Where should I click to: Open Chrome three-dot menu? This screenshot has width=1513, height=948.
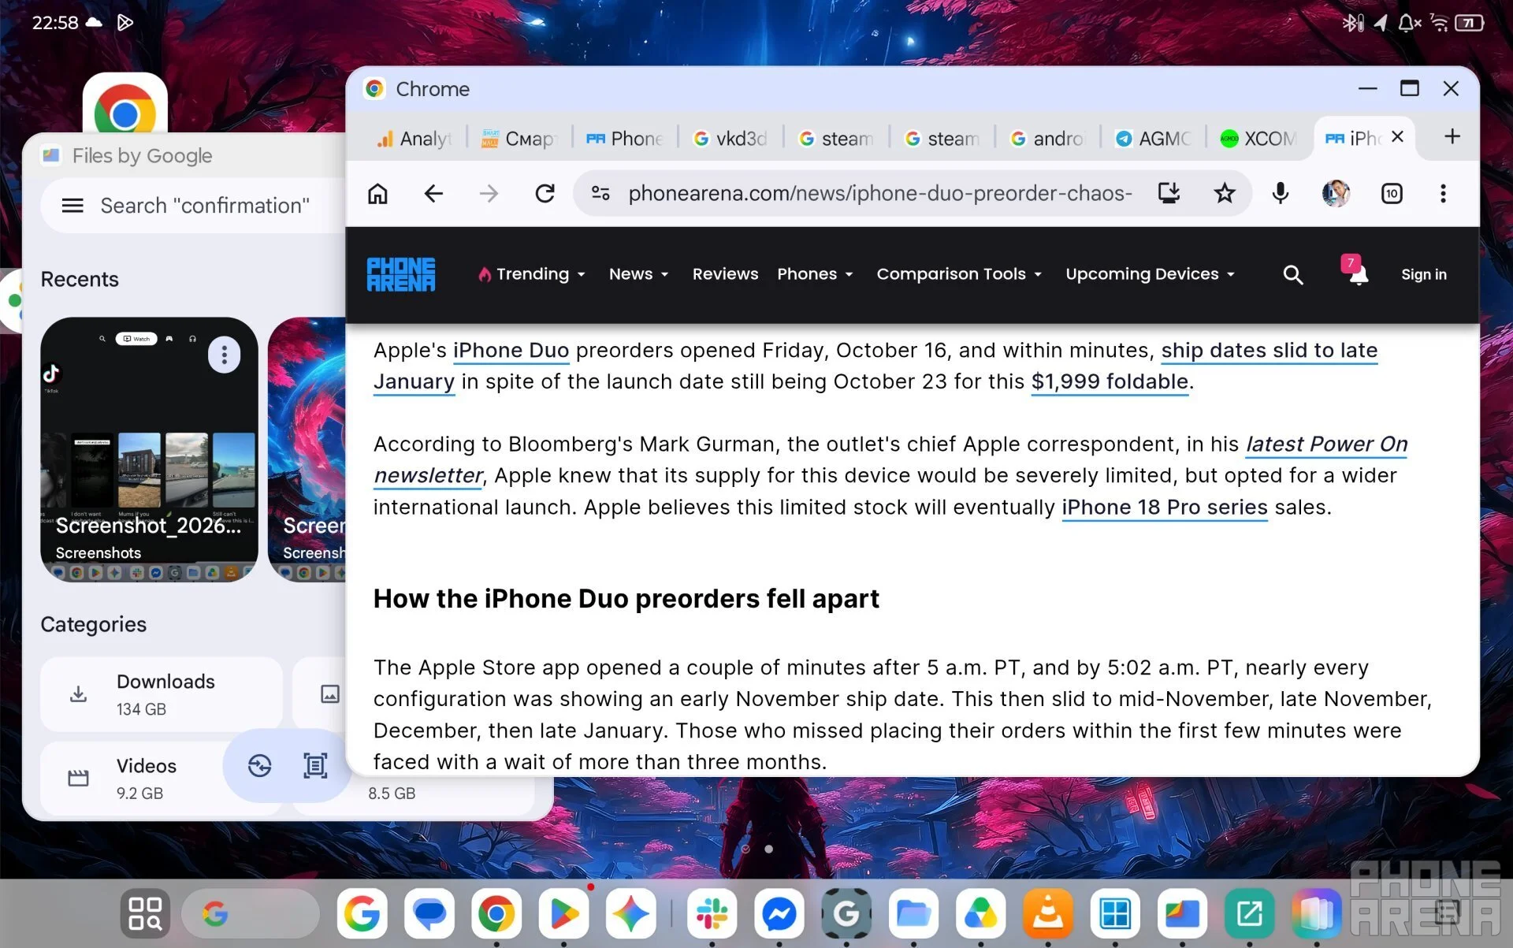click(x=1443, y=194)
